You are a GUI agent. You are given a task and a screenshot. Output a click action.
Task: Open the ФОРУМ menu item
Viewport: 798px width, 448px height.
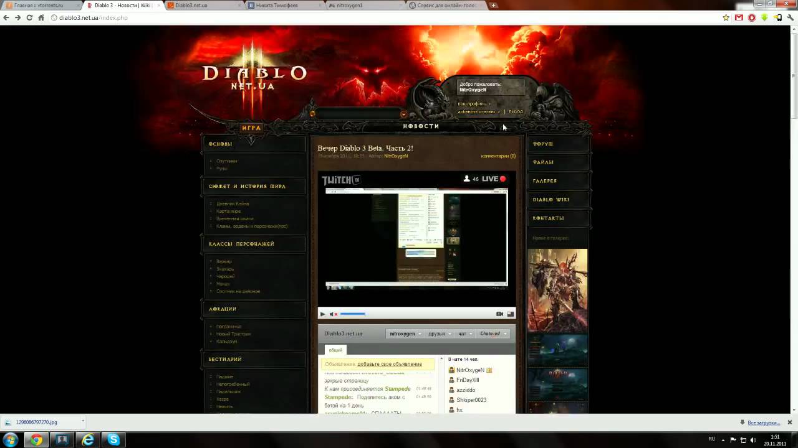click(543, 144)
